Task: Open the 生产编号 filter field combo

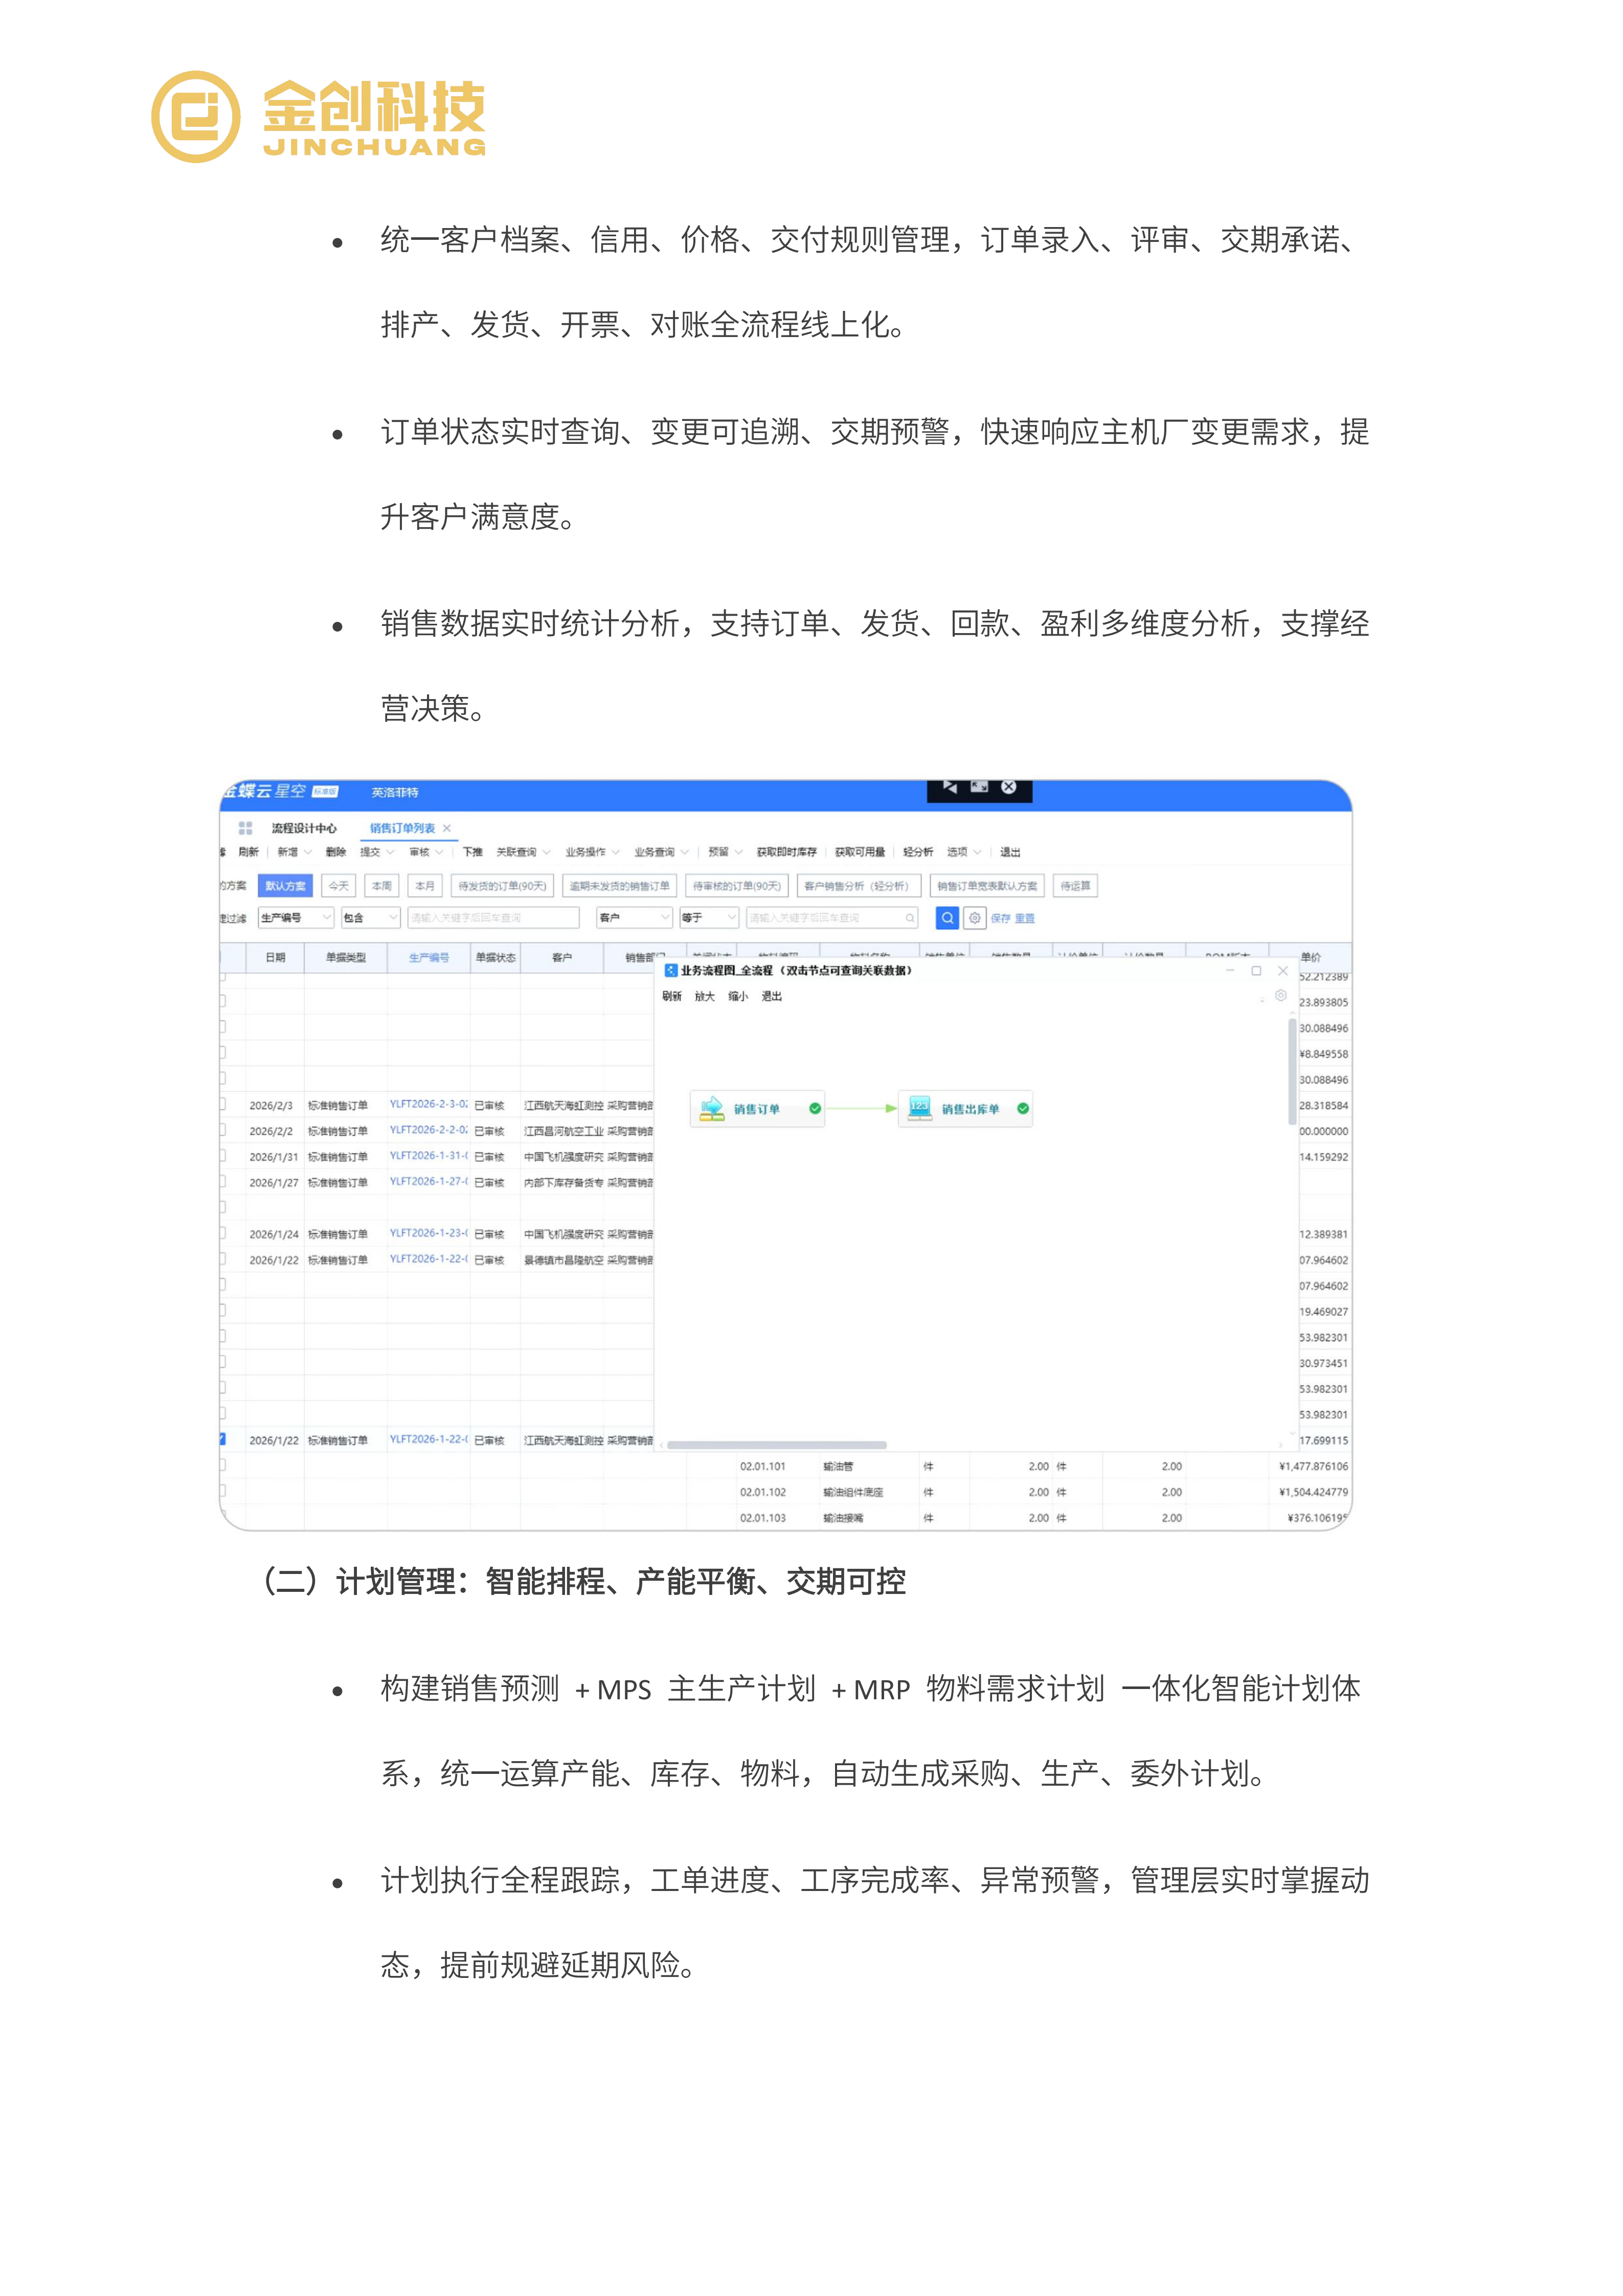Action: tap(296, 917)
